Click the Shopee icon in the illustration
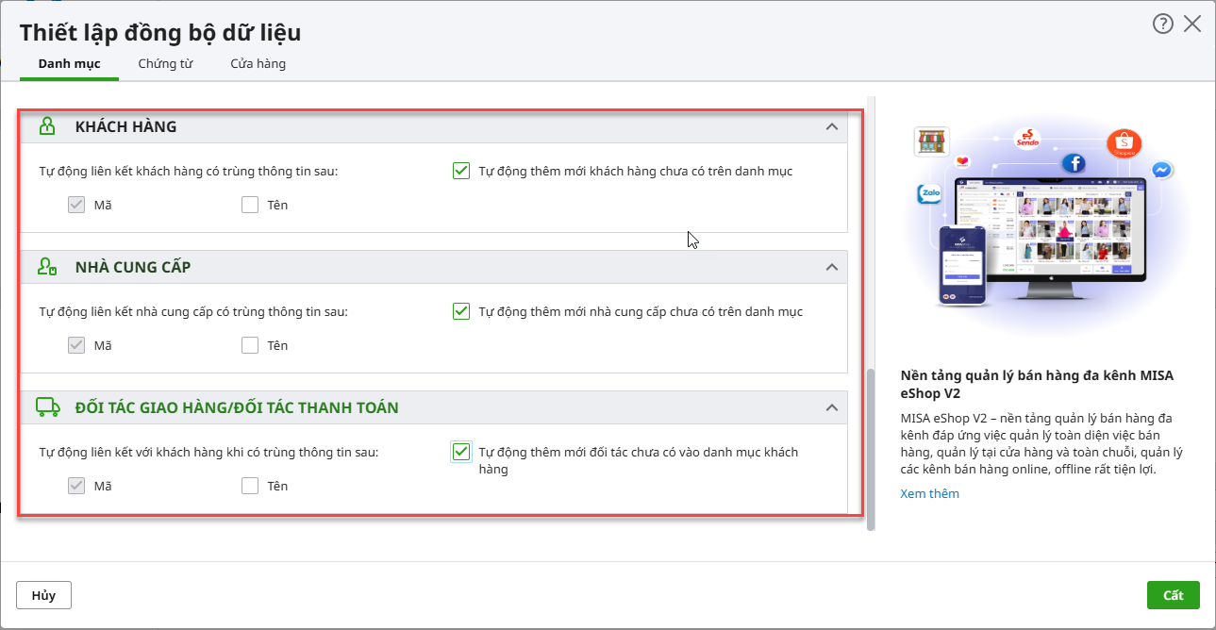The width and height of the screenshot is (1216, 630). point(1124,144)
